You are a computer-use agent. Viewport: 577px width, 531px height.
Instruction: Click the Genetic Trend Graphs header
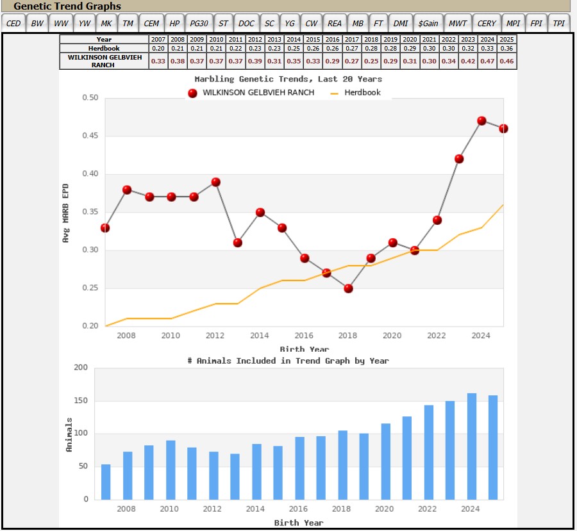pos(67,6)
